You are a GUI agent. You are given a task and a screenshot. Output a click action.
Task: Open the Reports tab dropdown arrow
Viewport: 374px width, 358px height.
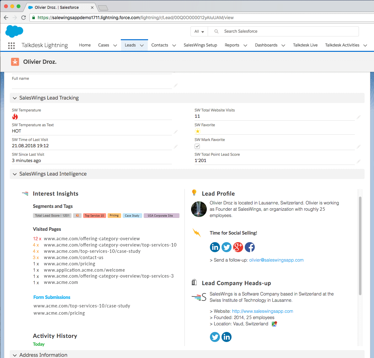pyautogui.click(x=245, y=45)
